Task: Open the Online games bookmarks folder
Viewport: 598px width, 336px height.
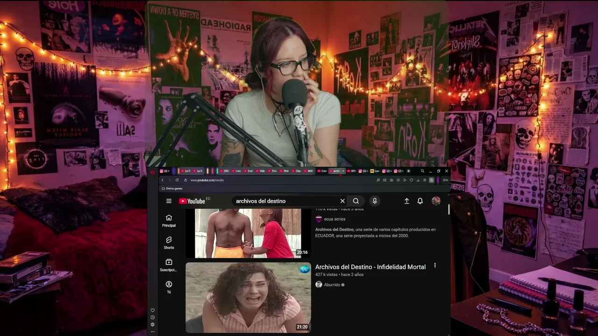Action: tap(172, 189)
